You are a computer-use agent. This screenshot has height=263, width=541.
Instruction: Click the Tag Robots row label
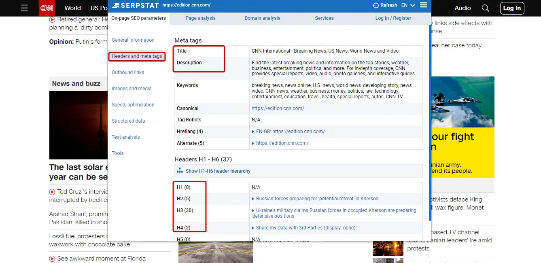(189, 120)
